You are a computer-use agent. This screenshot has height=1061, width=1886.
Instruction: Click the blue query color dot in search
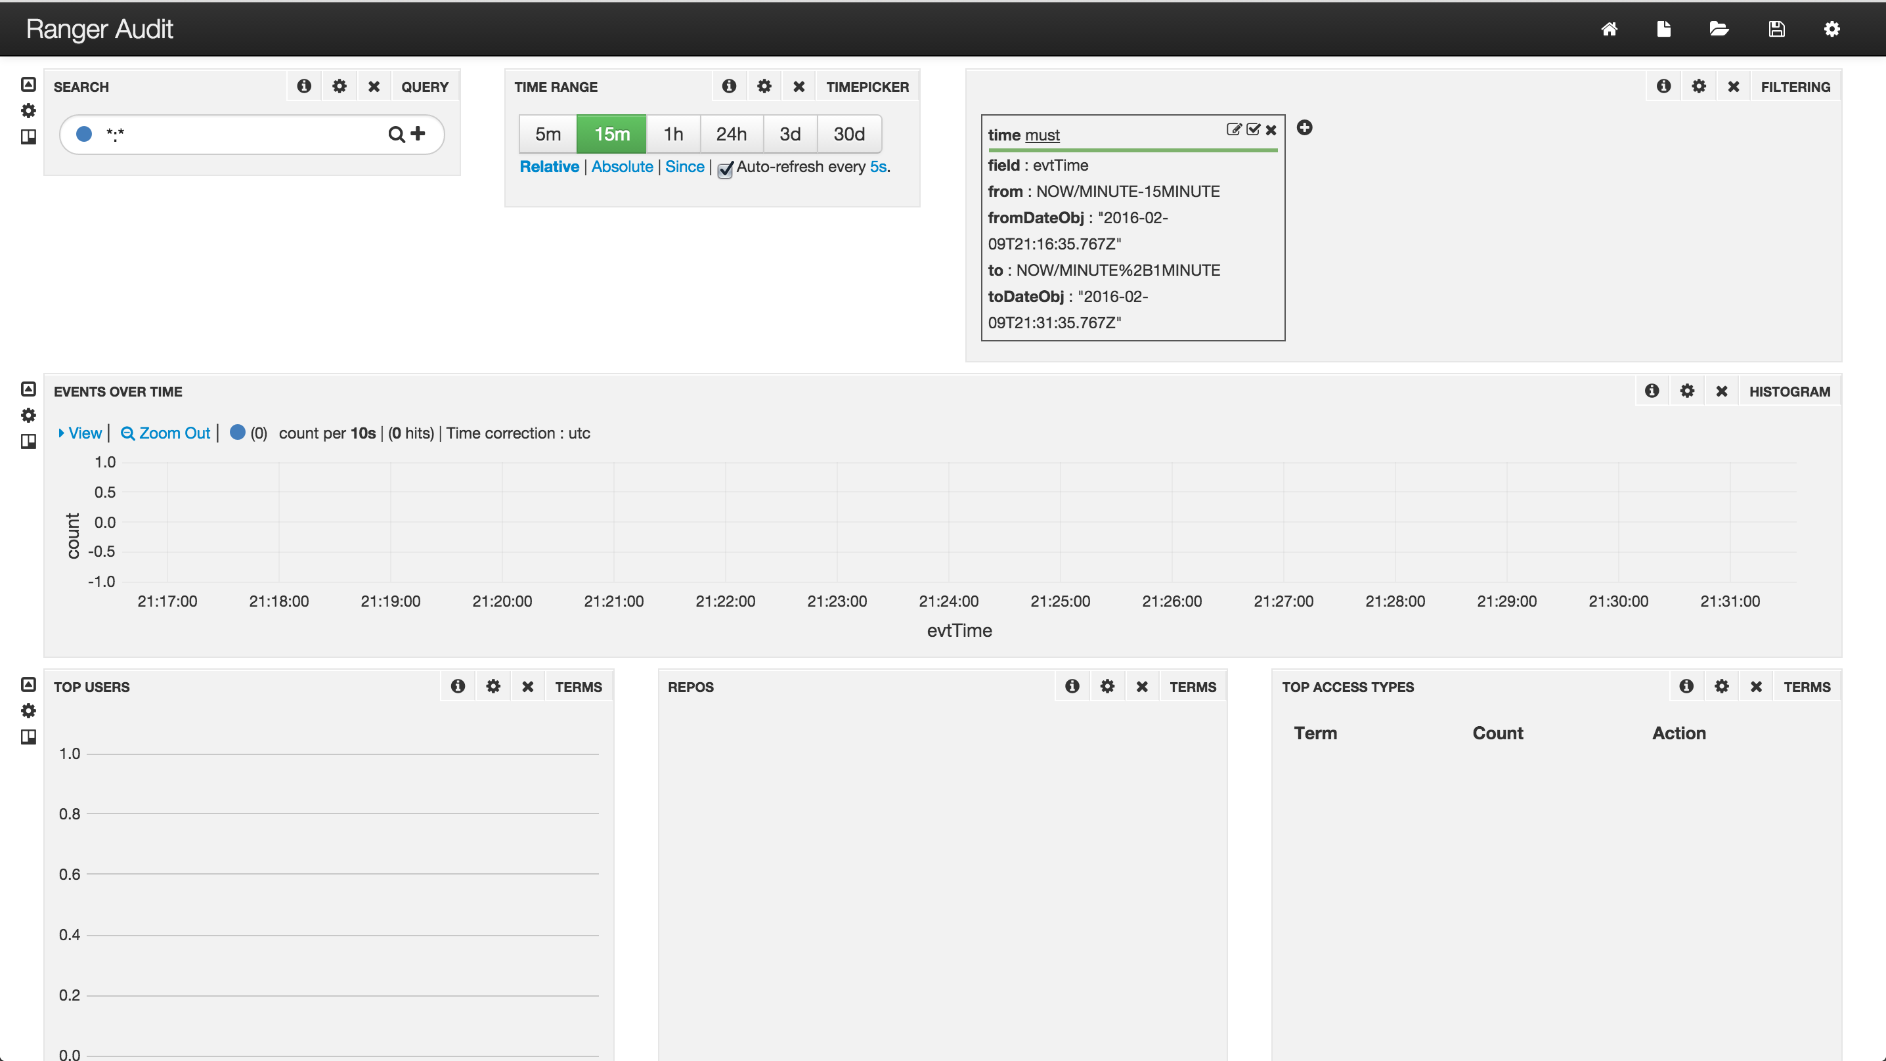click(x=84, y=134)
